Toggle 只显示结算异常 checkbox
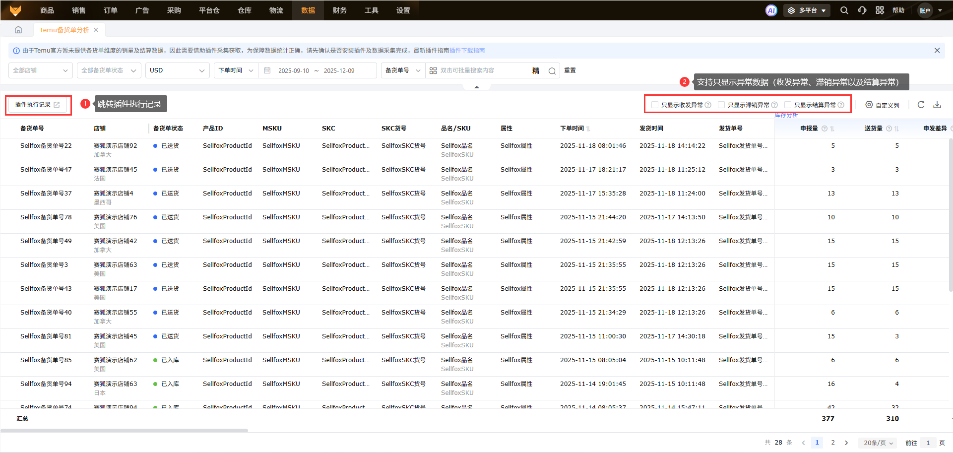Viewport: 953px width, 453px height. [788, 105]
